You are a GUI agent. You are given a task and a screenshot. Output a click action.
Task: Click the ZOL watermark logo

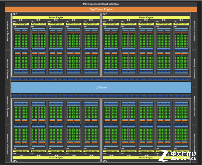click(165, 156)
